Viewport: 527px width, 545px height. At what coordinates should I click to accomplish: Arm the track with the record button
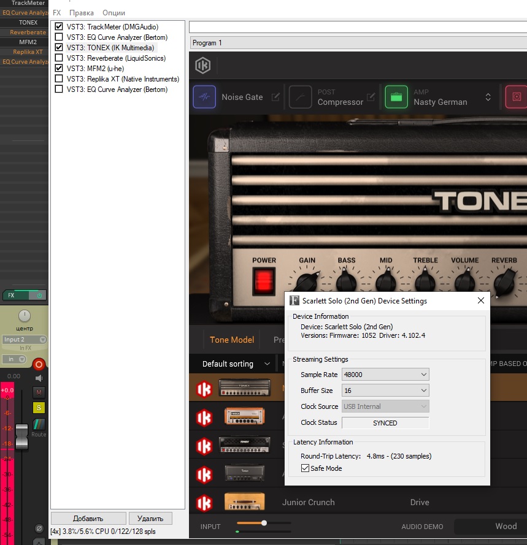(x=39, y=364)
